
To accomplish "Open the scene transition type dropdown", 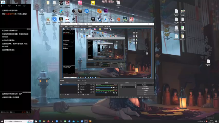I will click(x=127, y=85).
